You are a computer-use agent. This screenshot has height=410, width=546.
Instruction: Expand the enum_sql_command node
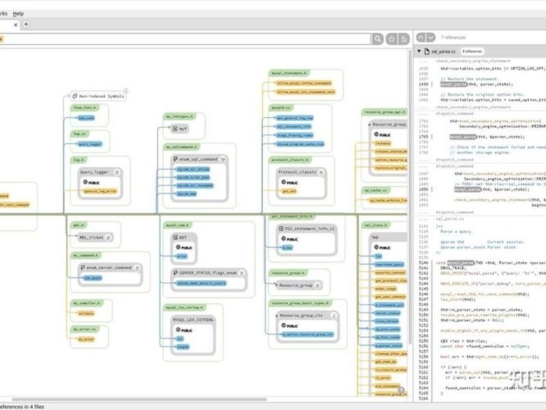(223, 159)
